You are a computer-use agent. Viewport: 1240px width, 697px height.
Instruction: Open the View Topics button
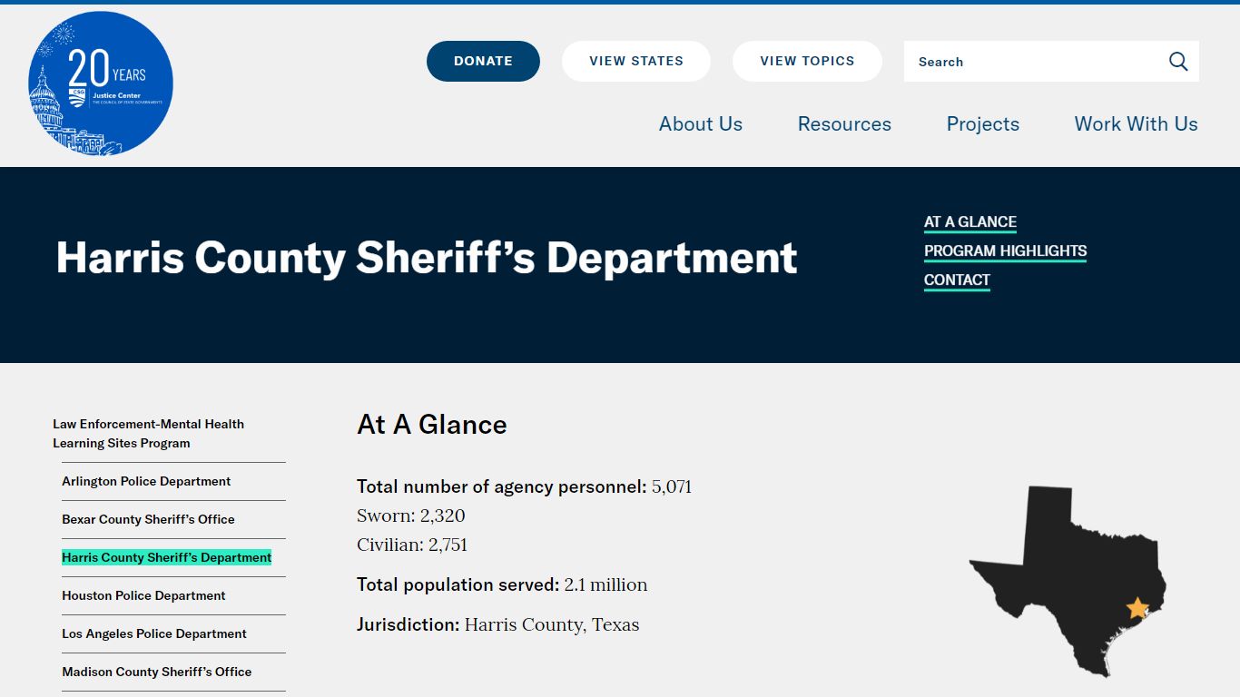coord(807,61)
